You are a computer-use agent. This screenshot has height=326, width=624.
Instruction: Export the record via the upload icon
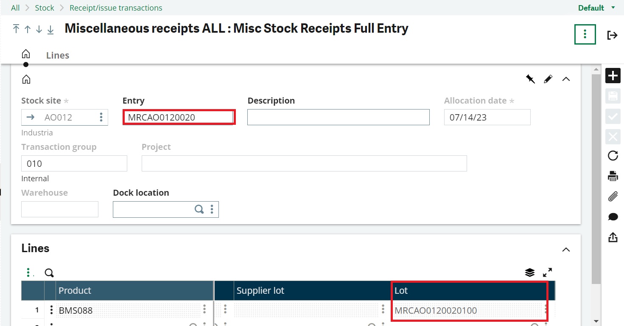(x=613, y=237)
